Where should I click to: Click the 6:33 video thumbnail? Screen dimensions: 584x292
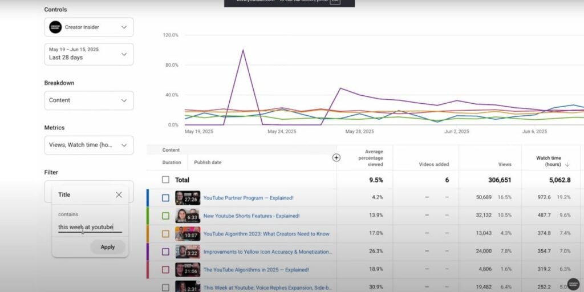[x=188, y=216]
